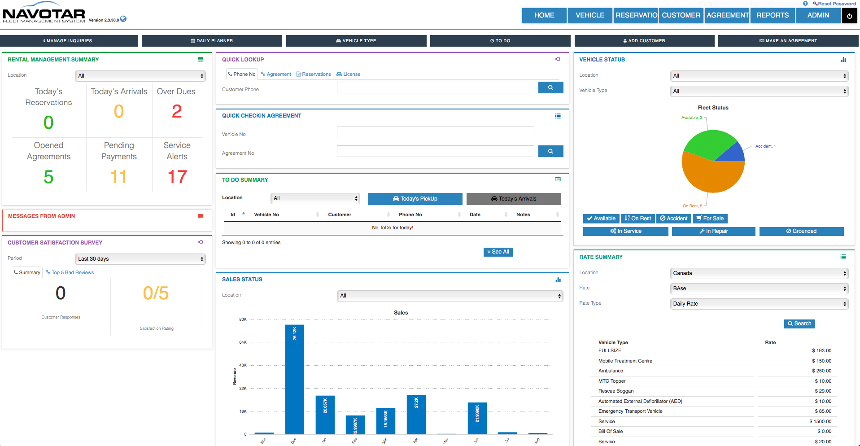Screen dimensions: 860x446
Task: Open the Rental Management Summary list icon
Action: point(200,59)
